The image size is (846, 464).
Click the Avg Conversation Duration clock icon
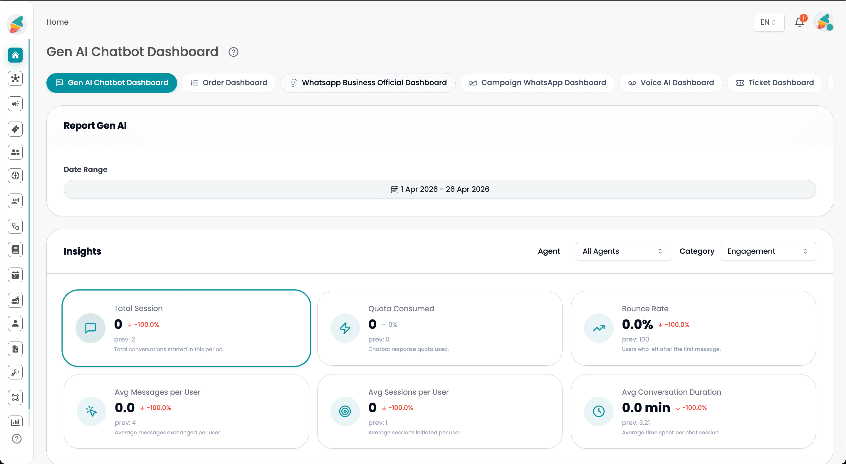click(599, 411)
